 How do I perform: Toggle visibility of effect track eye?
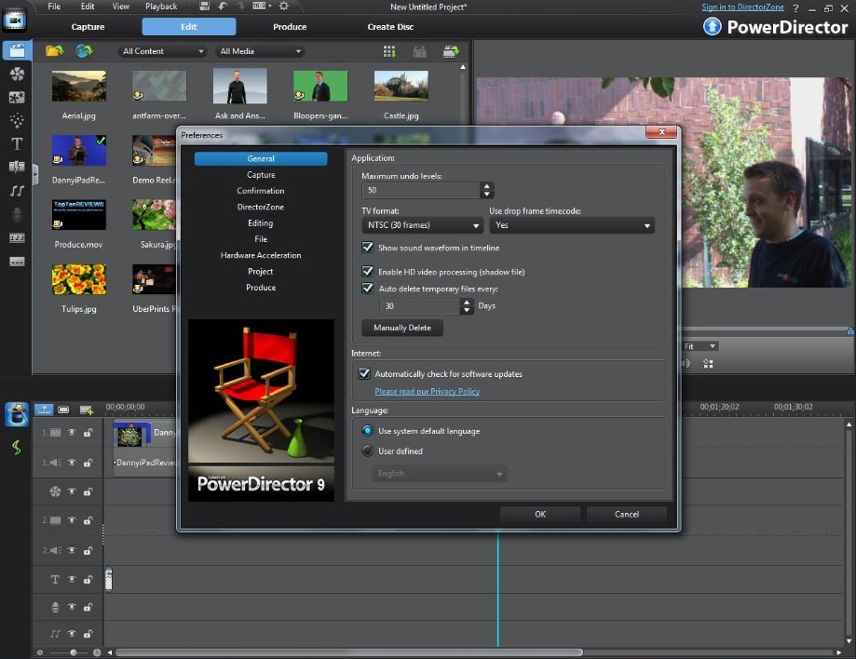pyautogui.click(x=72, y=491)
